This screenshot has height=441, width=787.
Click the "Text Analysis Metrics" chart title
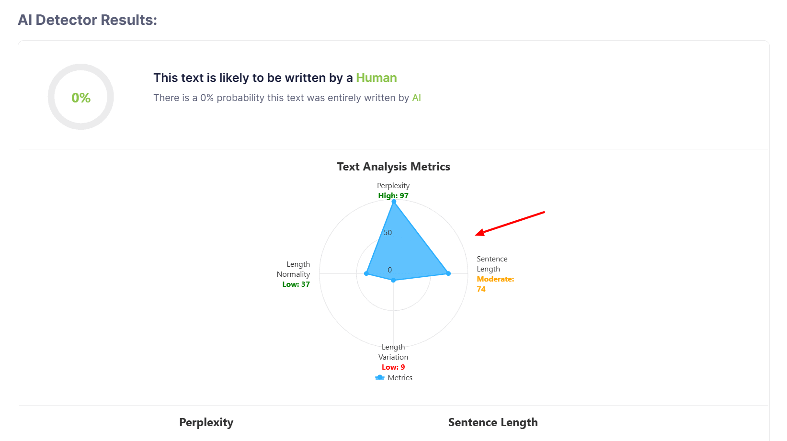click(393, 167)
